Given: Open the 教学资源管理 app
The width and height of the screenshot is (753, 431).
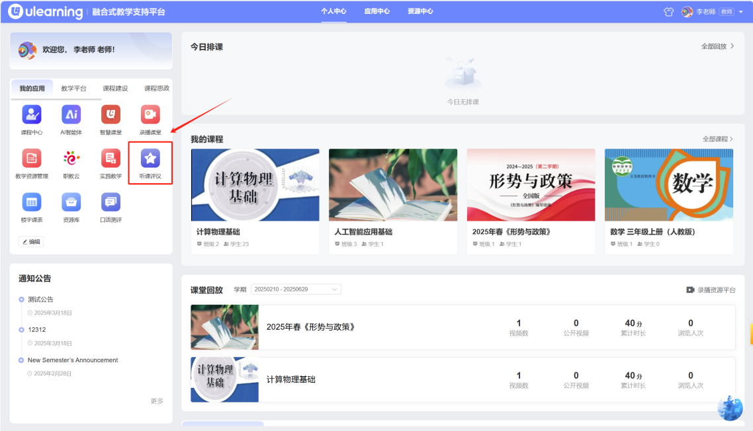Looking at the screenshot, I should 32,158.
